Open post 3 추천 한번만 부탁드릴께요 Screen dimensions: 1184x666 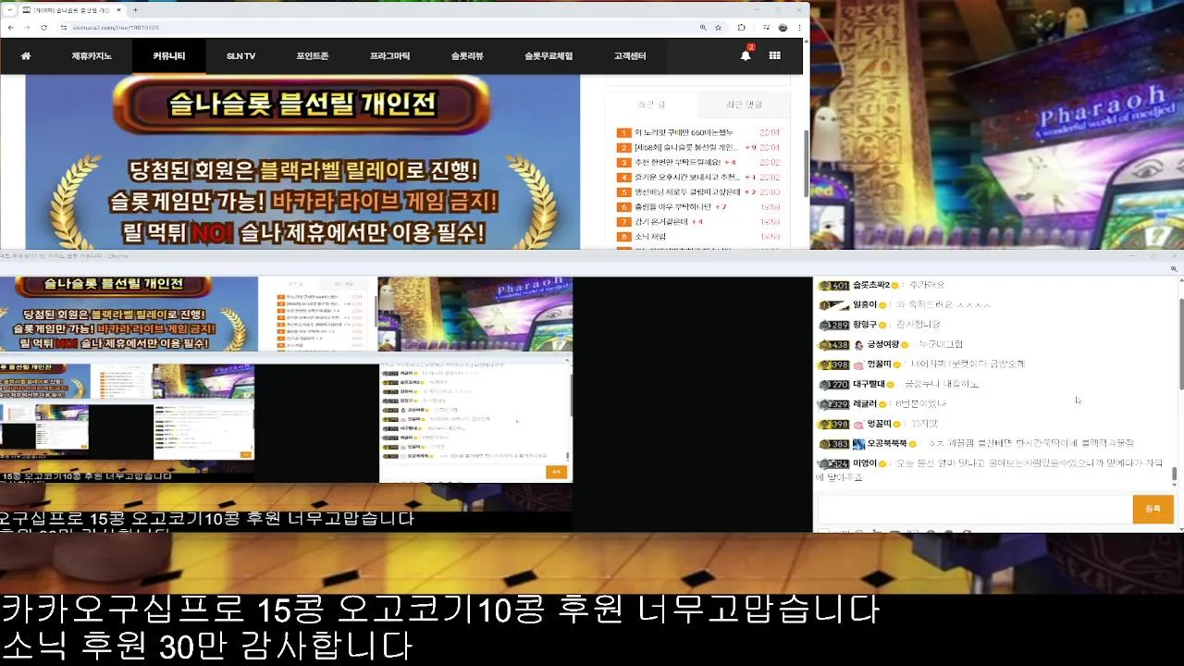click(678, 163)
